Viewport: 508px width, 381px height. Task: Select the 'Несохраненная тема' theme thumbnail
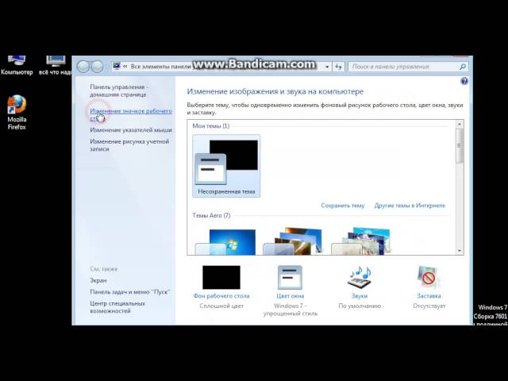point(226,166)
